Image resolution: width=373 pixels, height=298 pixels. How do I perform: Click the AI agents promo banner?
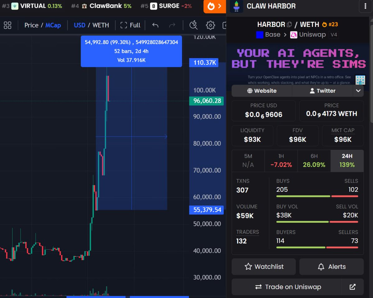[x=297, y=64]
